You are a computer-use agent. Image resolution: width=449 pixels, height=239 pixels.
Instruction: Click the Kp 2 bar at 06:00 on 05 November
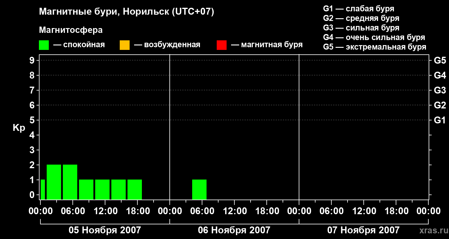pyautogui.click(x=70, y=182)
